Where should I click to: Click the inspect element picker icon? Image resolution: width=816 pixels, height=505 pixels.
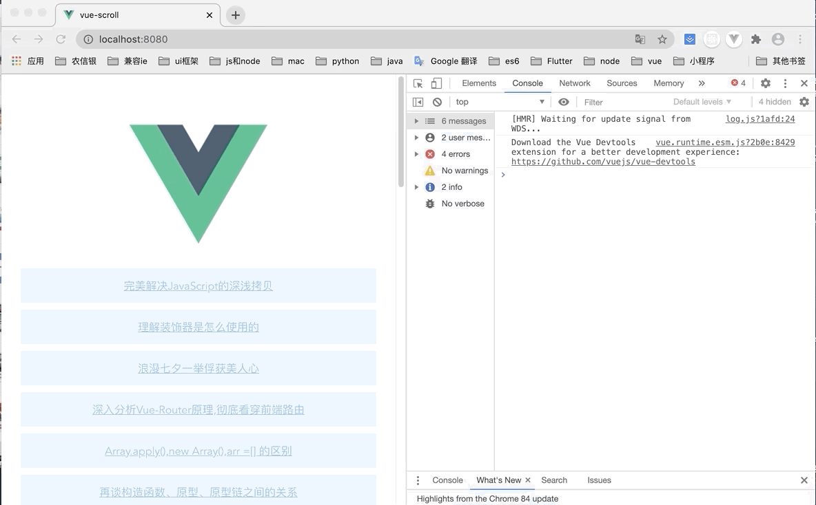coord(418,83)
